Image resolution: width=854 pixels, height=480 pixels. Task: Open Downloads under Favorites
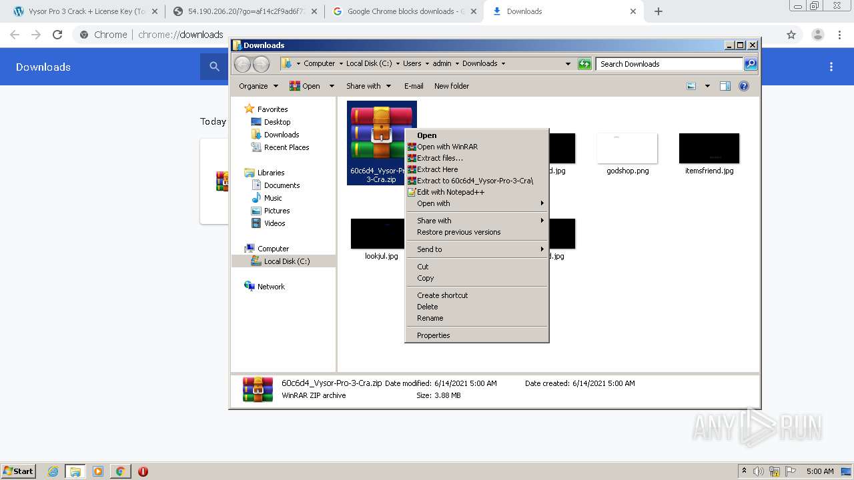pos(281,135)
